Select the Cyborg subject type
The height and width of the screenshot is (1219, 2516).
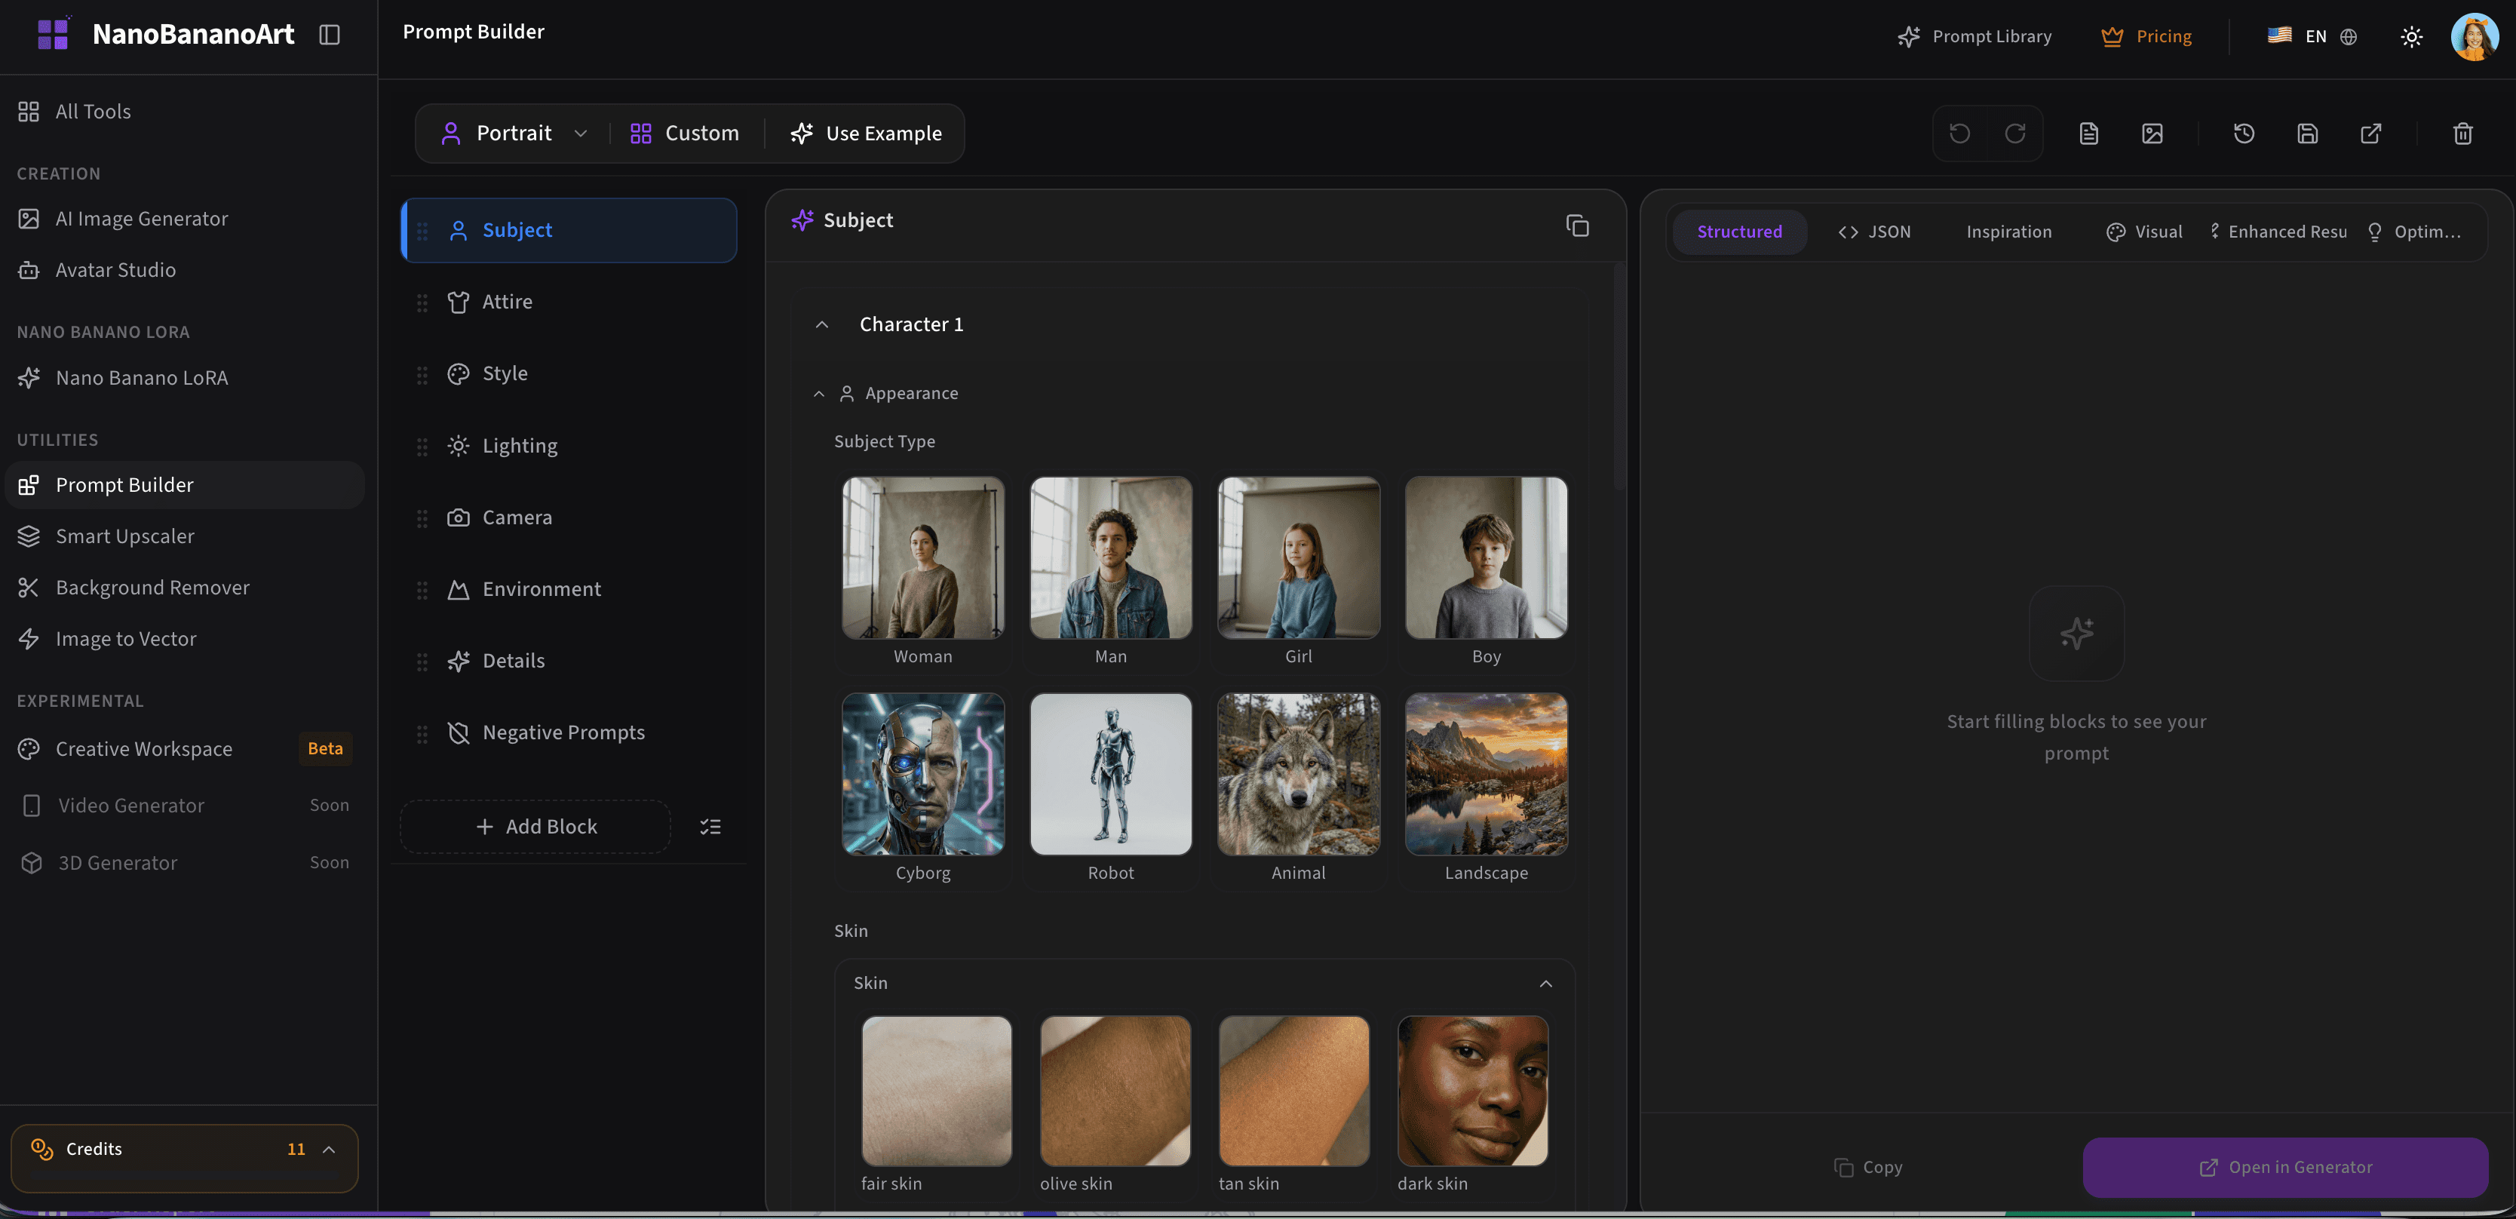[x=922, y=774]
